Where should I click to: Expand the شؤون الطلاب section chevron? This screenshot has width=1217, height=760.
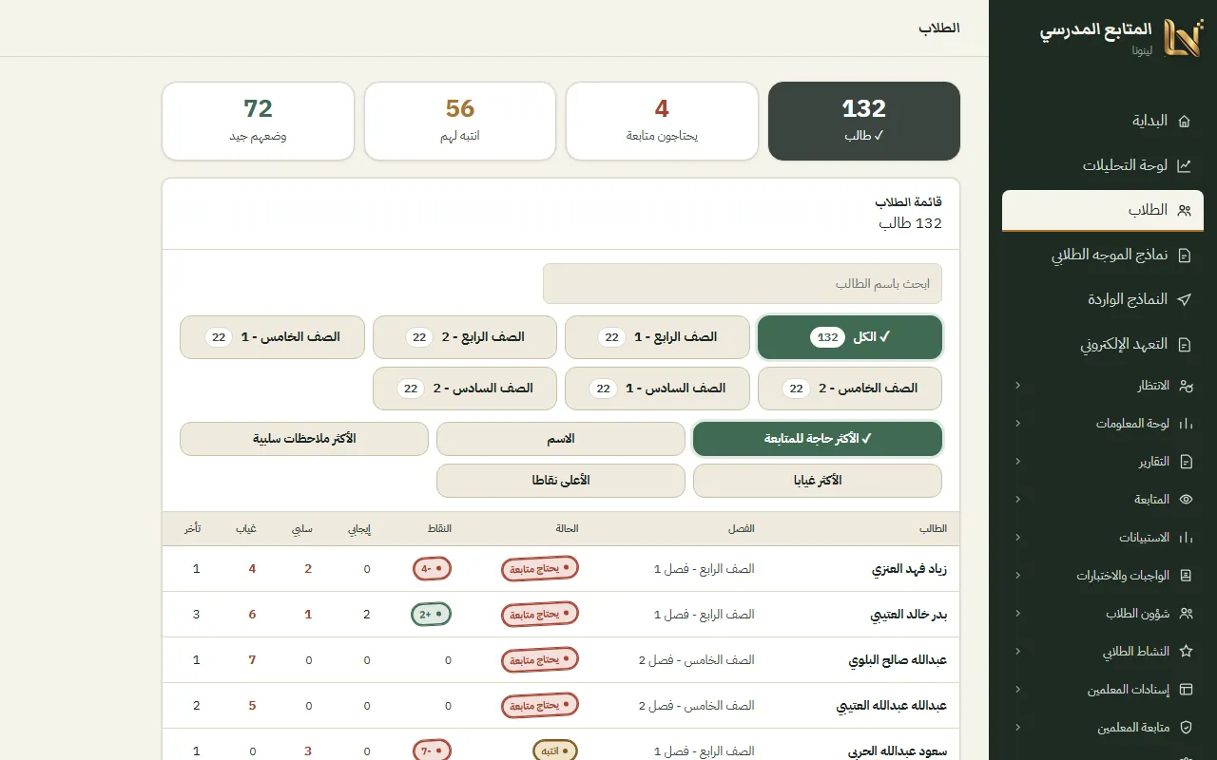(1017, 614)
